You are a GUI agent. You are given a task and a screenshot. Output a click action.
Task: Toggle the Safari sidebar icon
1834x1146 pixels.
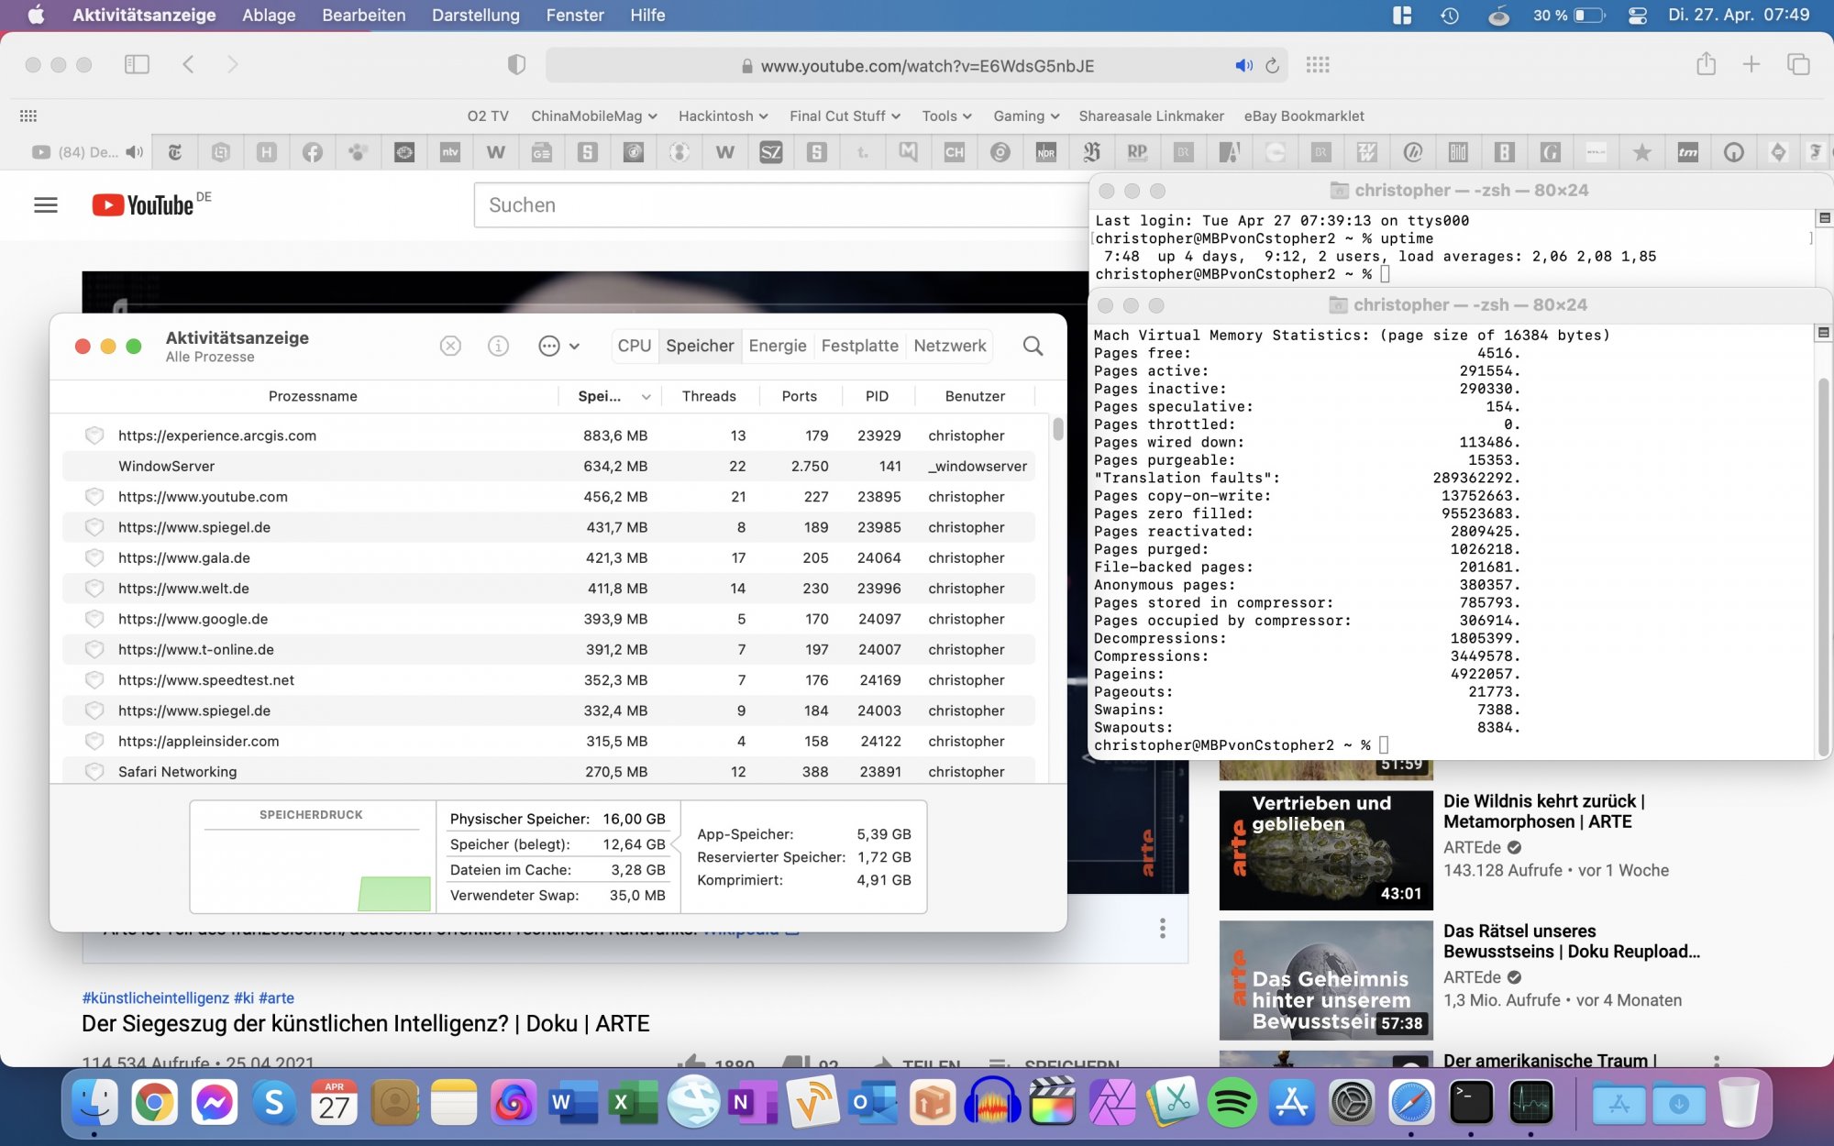tap(137, 64)
